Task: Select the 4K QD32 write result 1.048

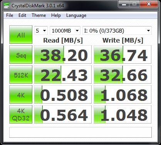Action: click(122, 114)
